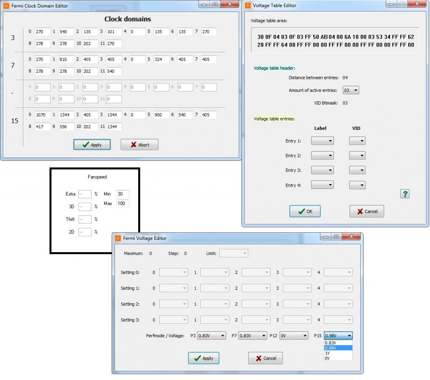This screenshot has width=430, height=380.
Task: Choose 0.83V in the P15 list
Action: (338, 343)
